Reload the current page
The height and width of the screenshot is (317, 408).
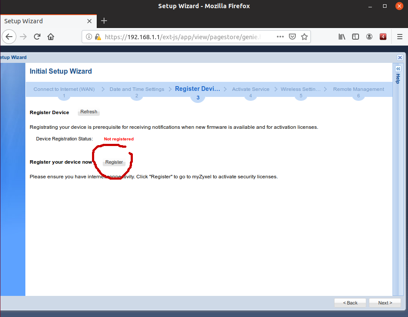(37, 37)
